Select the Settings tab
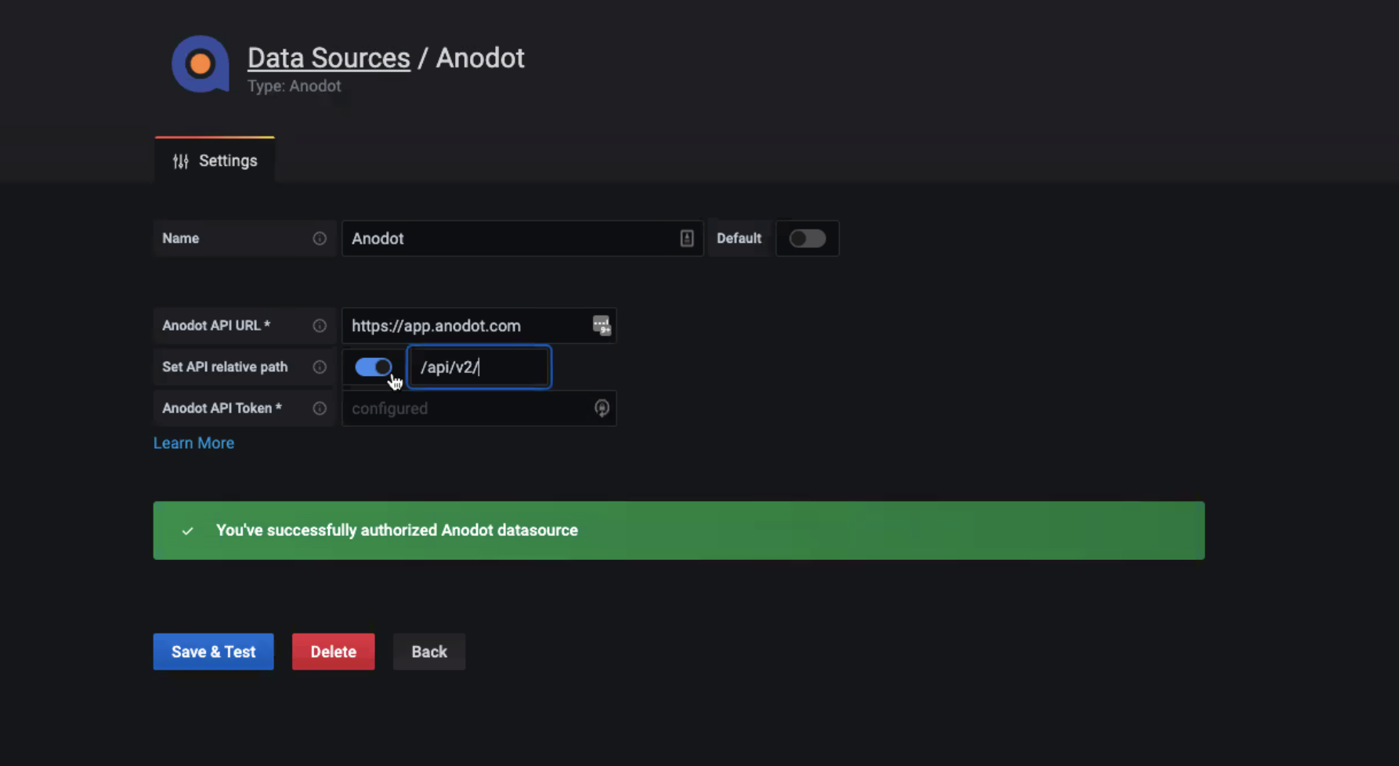The width and height of the screenshot is (1399, 766). pos(215,161)
